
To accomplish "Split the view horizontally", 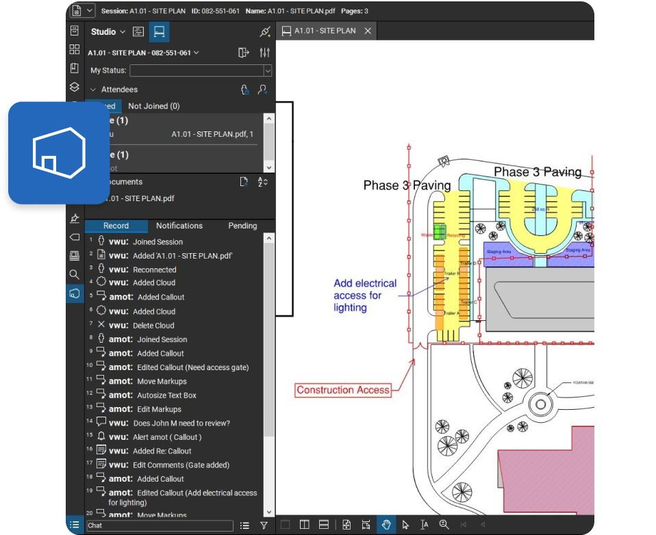I will [x=324, y=525].
